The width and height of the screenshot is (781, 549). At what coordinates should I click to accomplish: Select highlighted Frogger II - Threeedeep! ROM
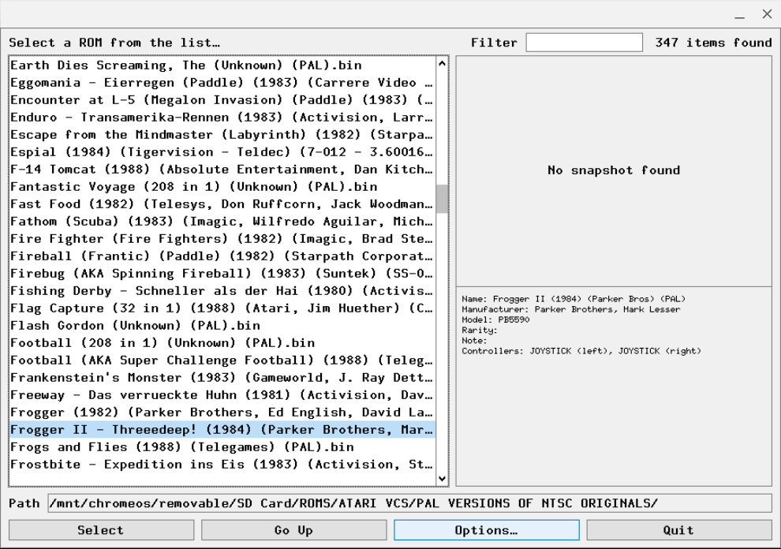pyautogui.click(x=222, y=430)
